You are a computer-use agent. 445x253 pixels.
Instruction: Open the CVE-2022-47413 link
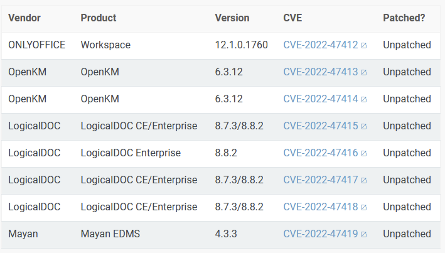pos(321,72)
